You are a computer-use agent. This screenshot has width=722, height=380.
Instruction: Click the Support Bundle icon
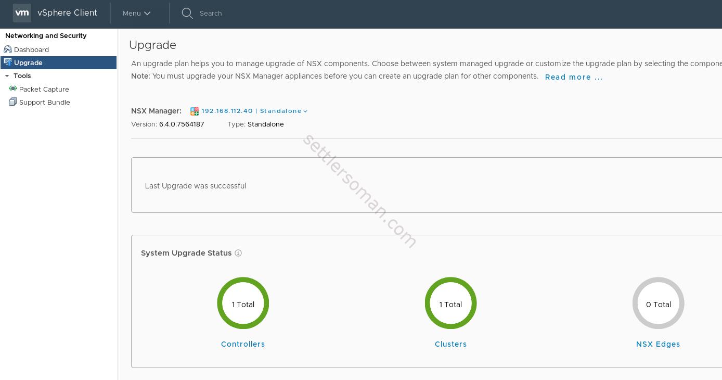point(13,102)
